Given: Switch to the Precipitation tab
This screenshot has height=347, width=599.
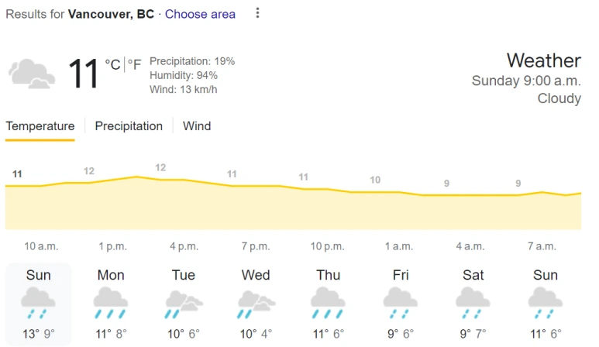Looking at the screenshot, I should (129, 126).
